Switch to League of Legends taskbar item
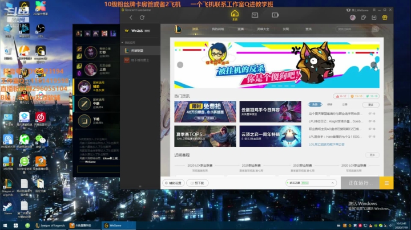411x230 pixels. click(50, 225)
